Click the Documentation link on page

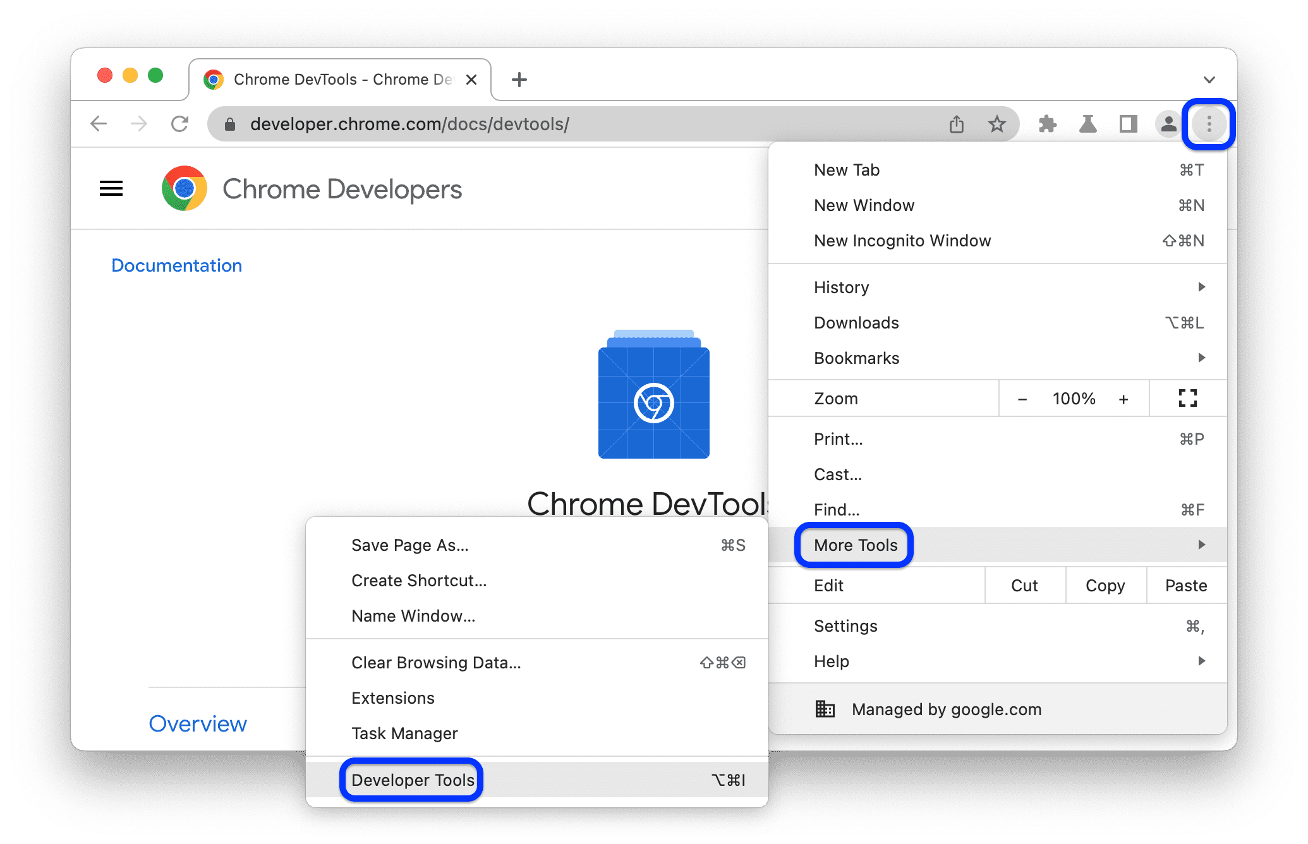176,265
